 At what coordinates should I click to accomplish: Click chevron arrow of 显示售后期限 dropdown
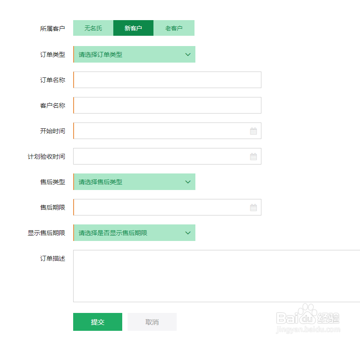pyautogui.click(x=188, y=233)
